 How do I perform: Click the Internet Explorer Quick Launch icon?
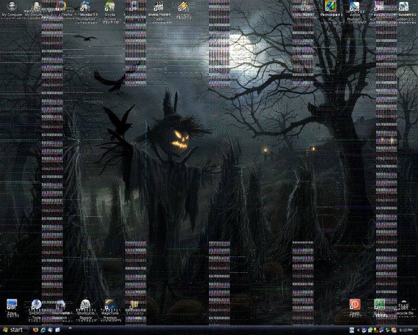pyautogui.click(x=43, y=330)
